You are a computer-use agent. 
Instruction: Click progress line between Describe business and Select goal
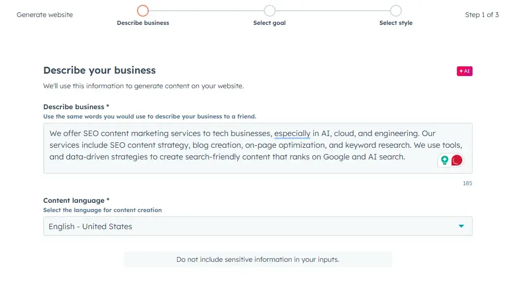point(206,11)
